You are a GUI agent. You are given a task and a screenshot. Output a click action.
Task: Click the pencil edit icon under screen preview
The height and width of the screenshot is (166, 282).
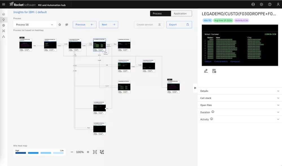point(206,71)
